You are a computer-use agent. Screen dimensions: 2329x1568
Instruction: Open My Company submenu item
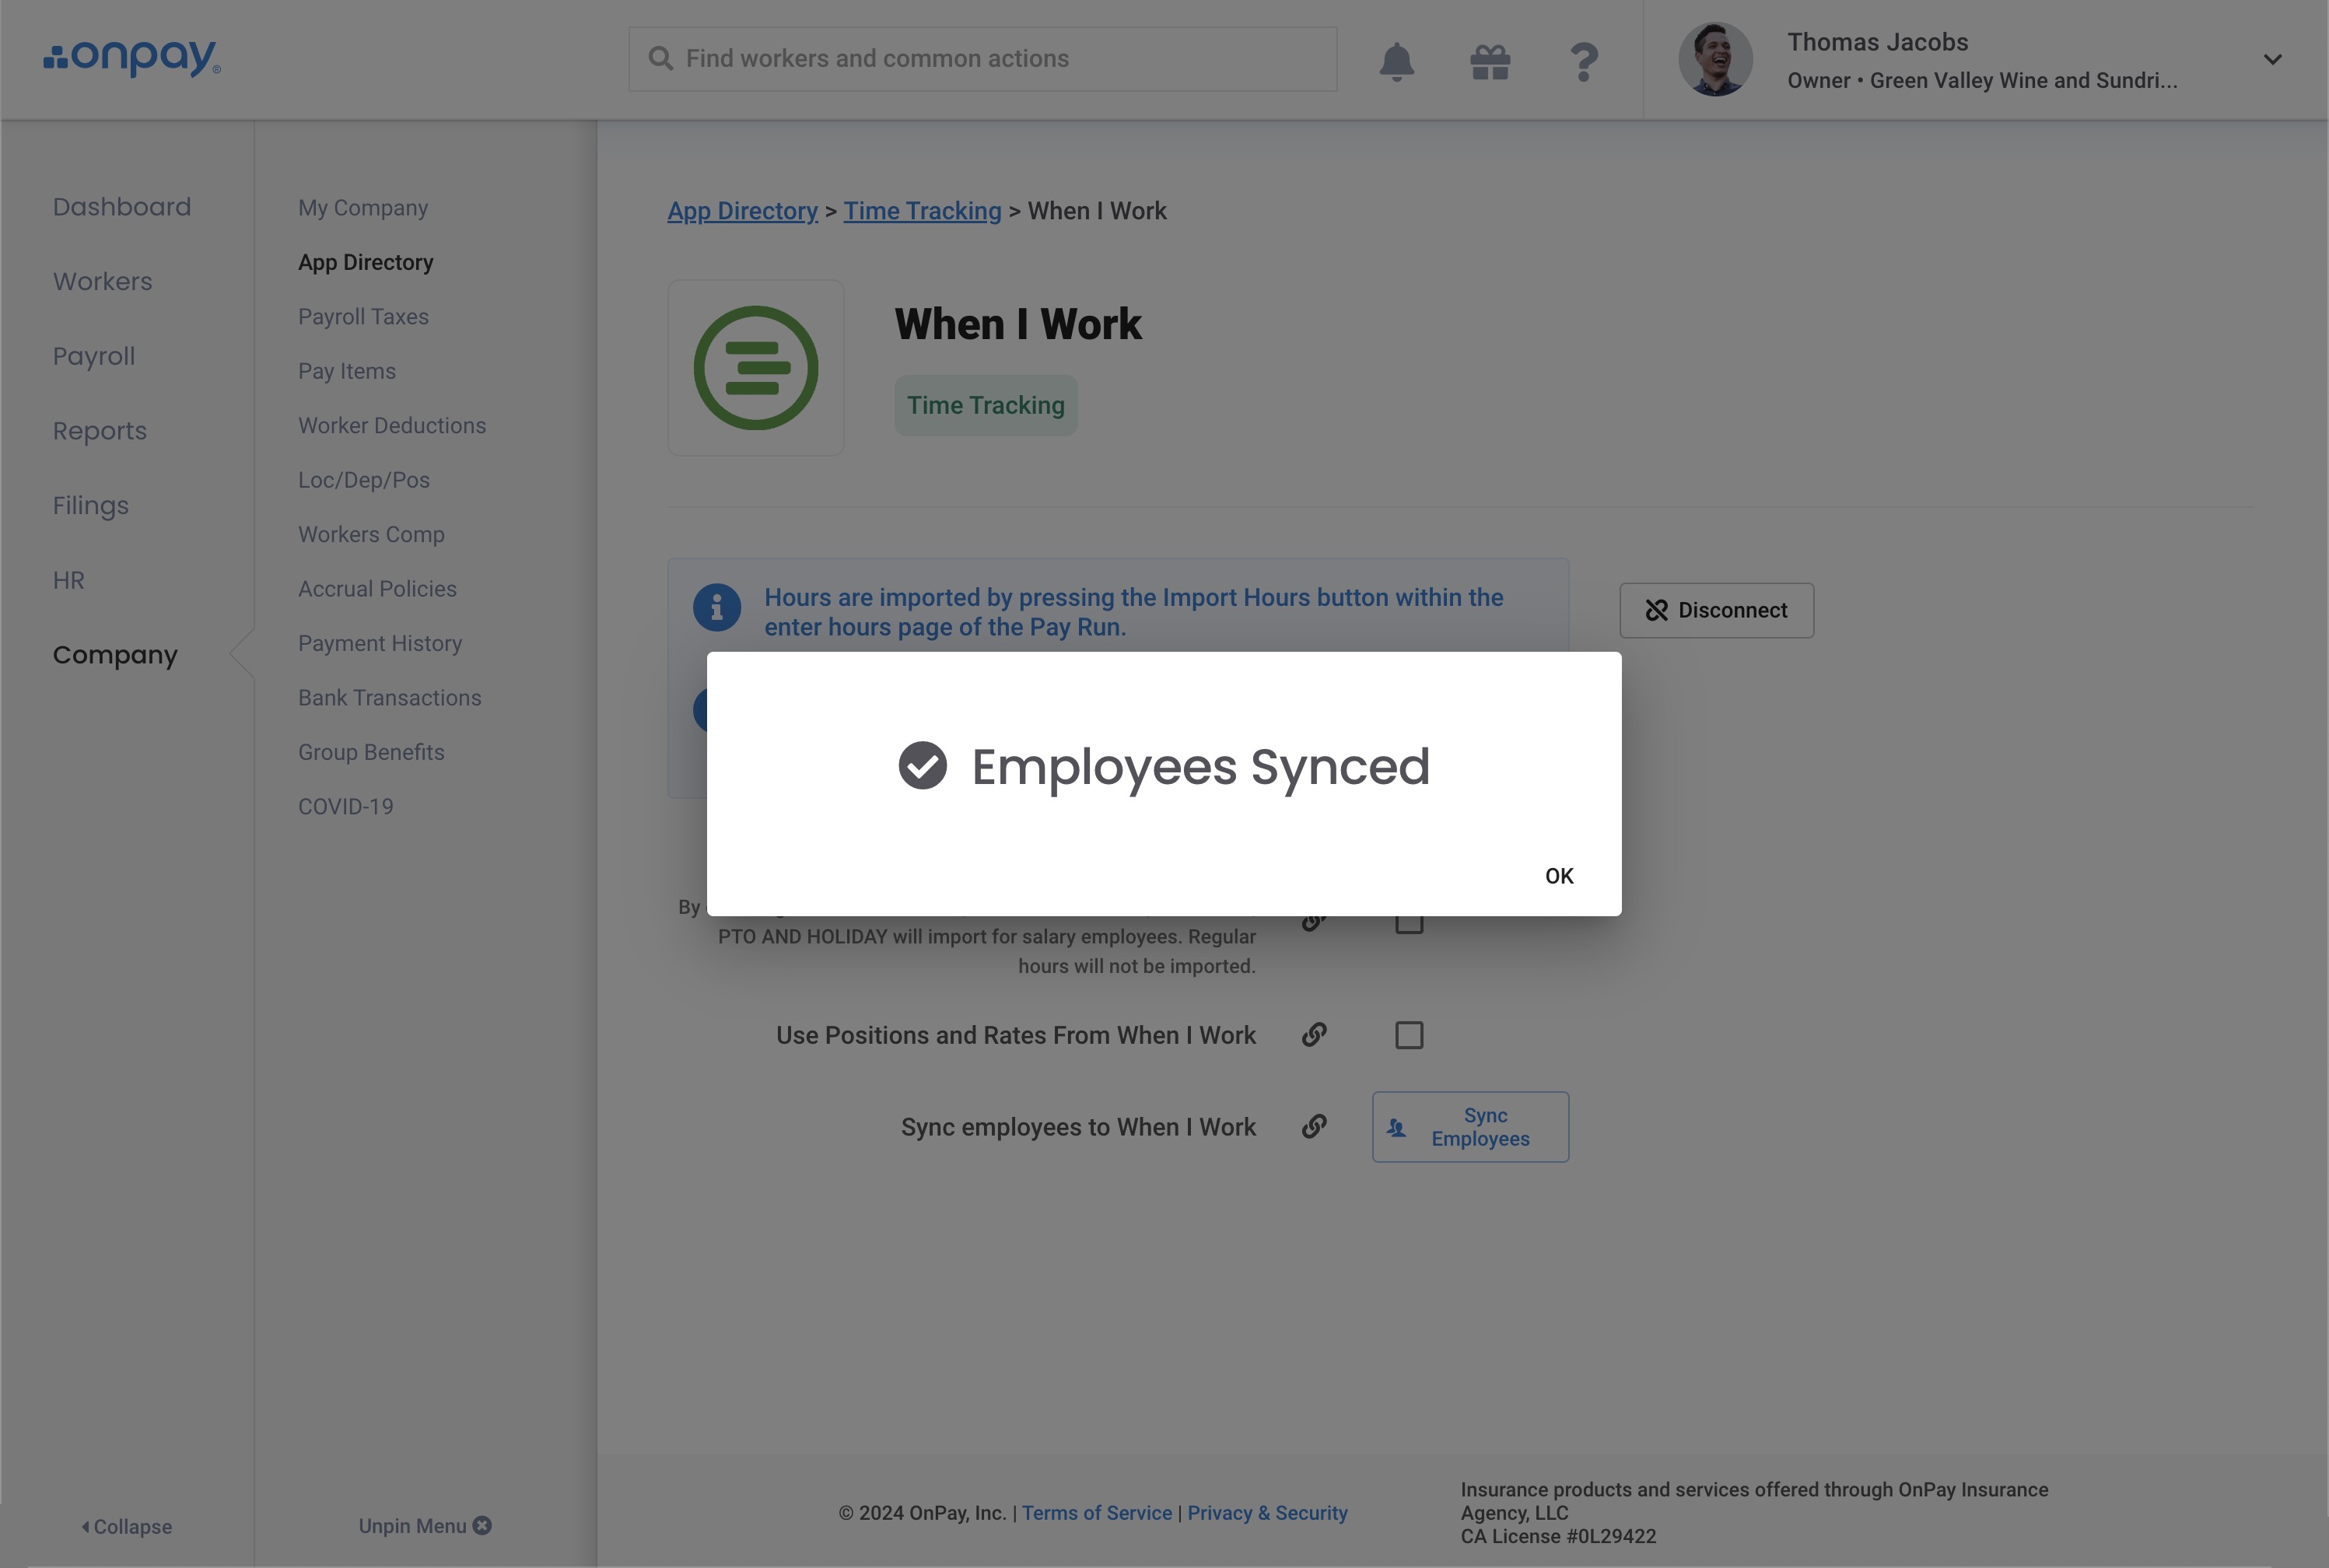click(x=363, y=208)
